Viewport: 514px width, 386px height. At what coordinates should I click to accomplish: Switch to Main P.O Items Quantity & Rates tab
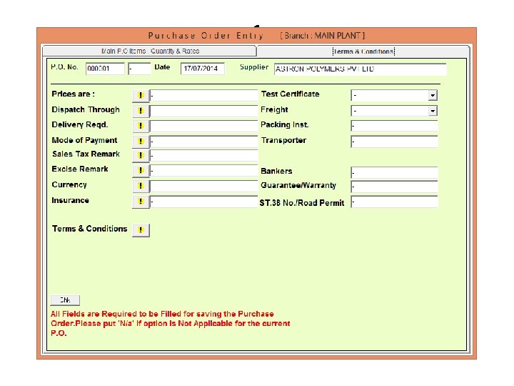[149, 51]
